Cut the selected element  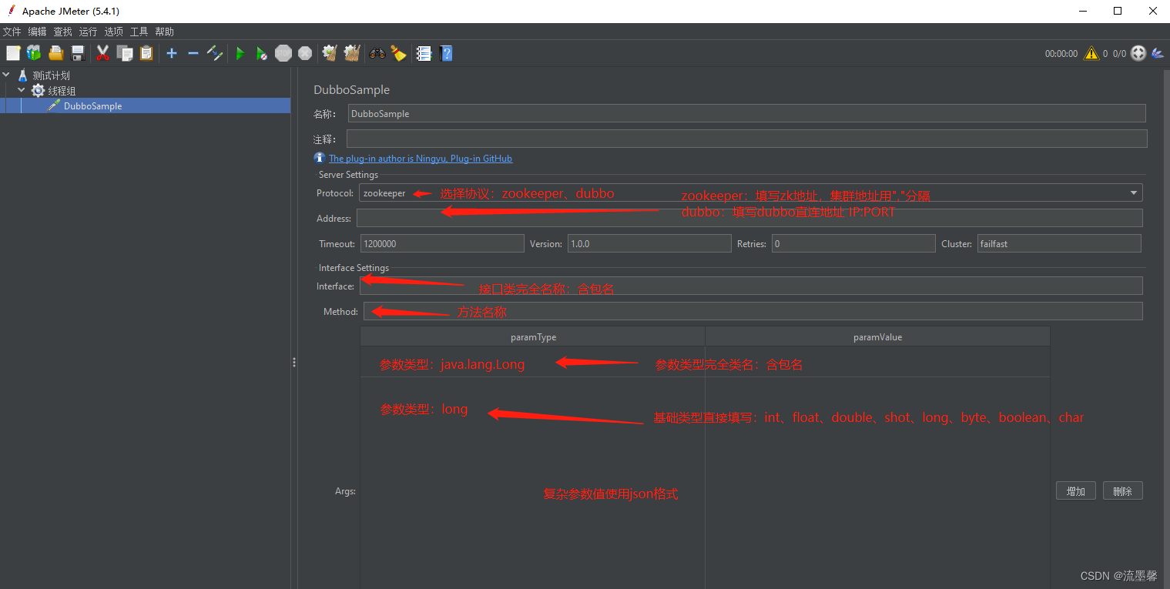pos(102,53)
